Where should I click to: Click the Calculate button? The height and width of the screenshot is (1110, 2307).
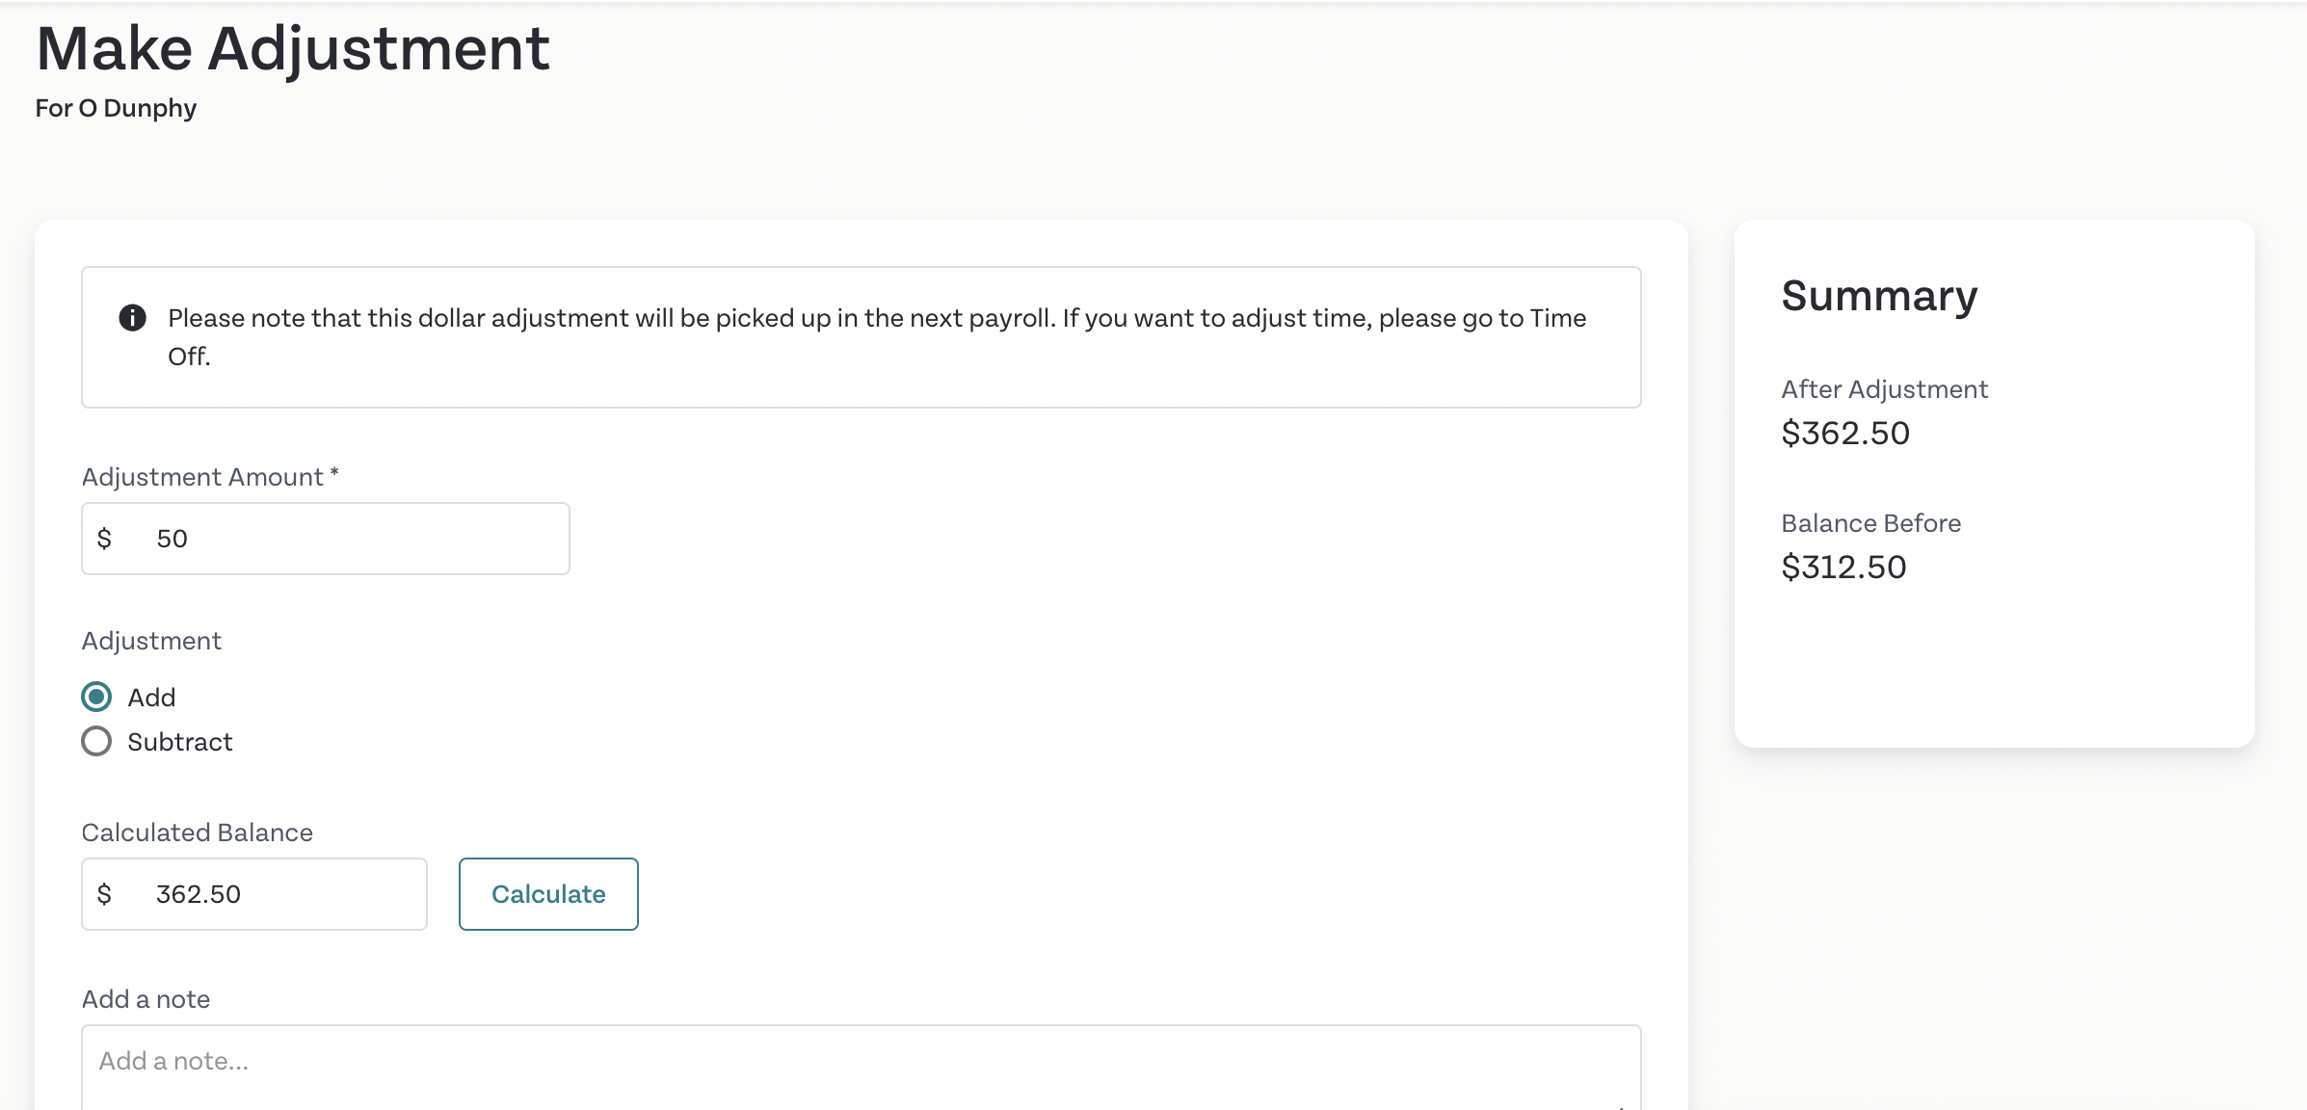click(x=548, y=894)
